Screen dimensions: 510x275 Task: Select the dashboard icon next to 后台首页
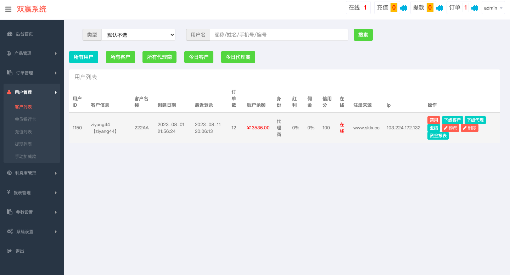pyautogui.click(x=9, y=34)
